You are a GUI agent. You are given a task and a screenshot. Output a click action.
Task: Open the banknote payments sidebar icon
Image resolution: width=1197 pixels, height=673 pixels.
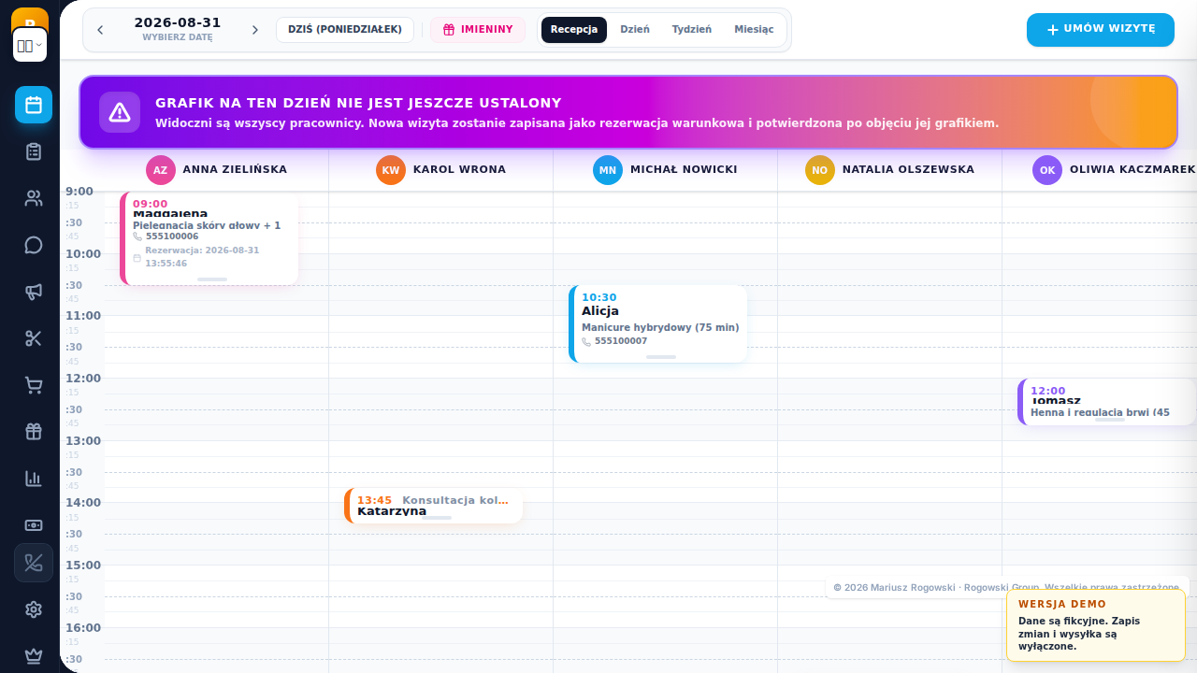[34, 525]
